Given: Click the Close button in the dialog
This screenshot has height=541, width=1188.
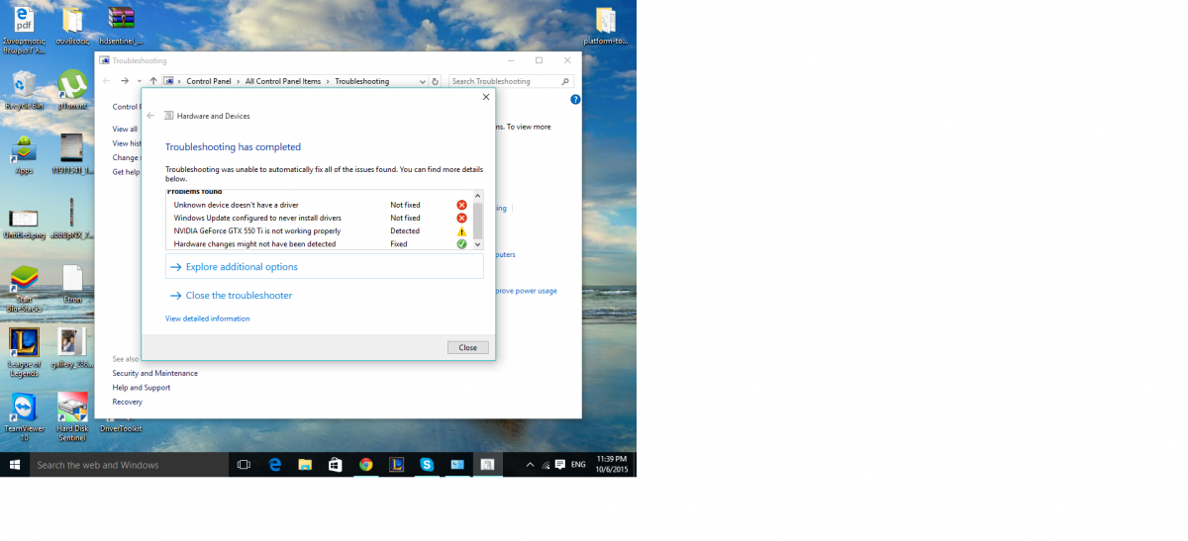Looking at the screenshot, I should pyautogui.click(x=468, y=347).
